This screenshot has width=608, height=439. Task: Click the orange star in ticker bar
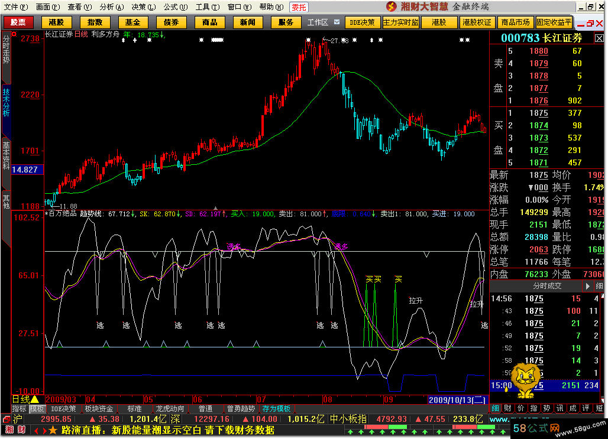(53, 431)
